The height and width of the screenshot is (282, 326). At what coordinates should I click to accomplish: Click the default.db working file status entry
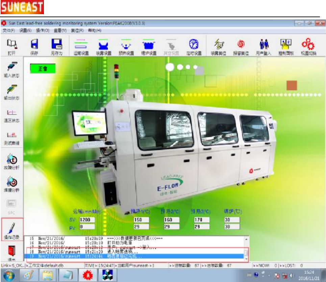tap(45, 265)
